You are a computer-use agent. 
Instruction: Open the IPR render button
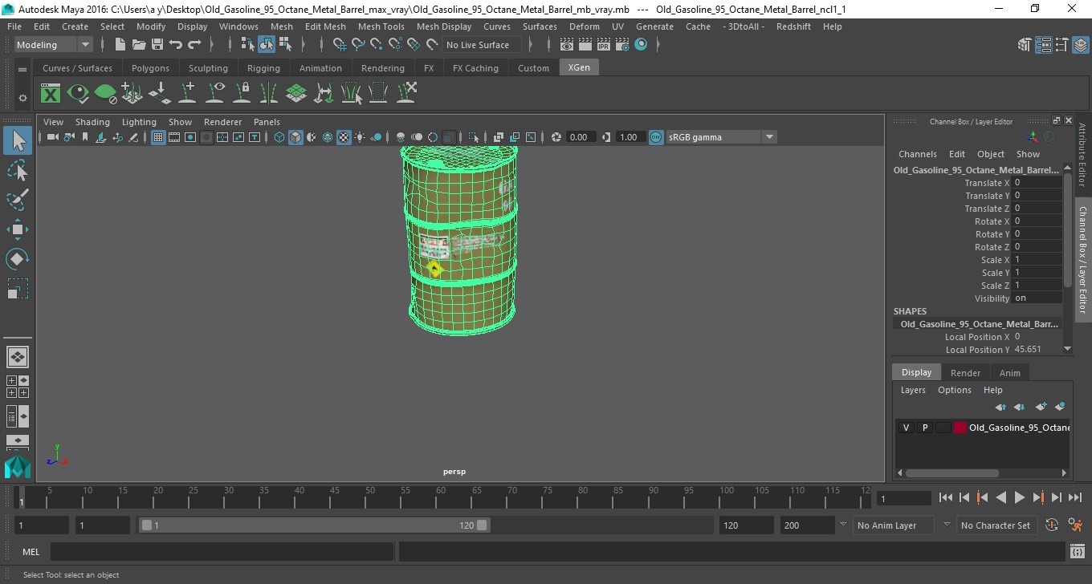pyautogui.click(x=604, y=45)
